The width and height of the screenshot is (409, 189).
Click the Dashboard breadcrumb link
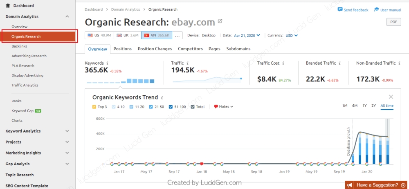click(x=94, y=9)
